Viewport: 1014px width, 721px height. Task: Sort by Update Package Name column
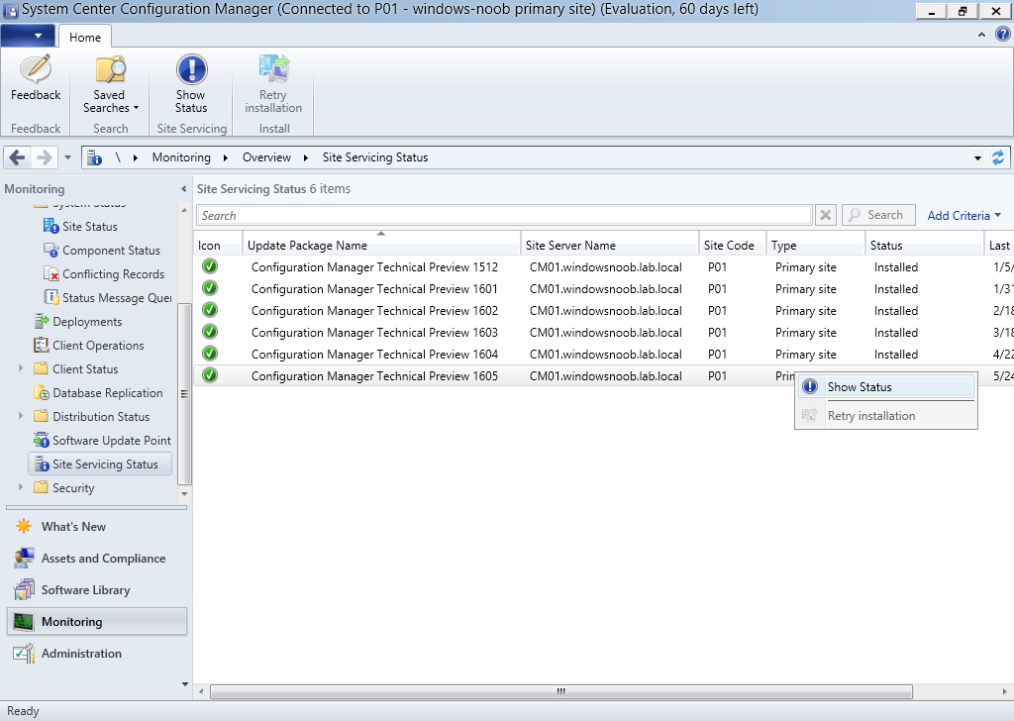pyautogui.click(x=381, y=245)
